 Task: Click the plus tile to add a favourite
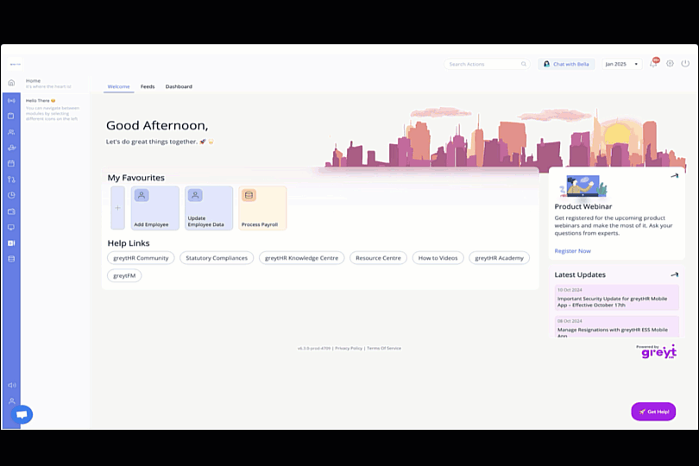click(x=117, y=208)
